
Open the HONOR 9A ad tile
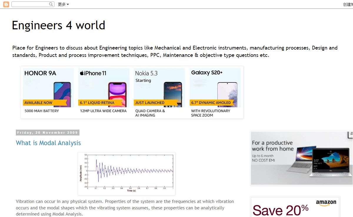tap(48, 93)
